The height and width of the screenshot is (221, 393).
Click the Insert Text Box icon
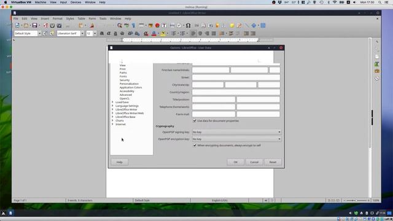(164, 26)
